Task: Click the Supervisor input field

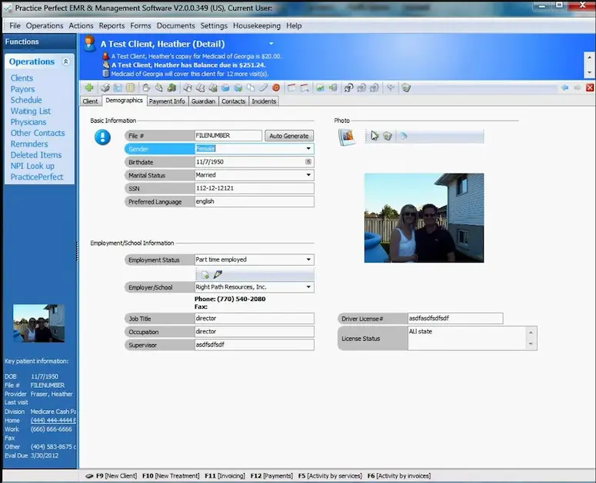Action: click(255, 345)
